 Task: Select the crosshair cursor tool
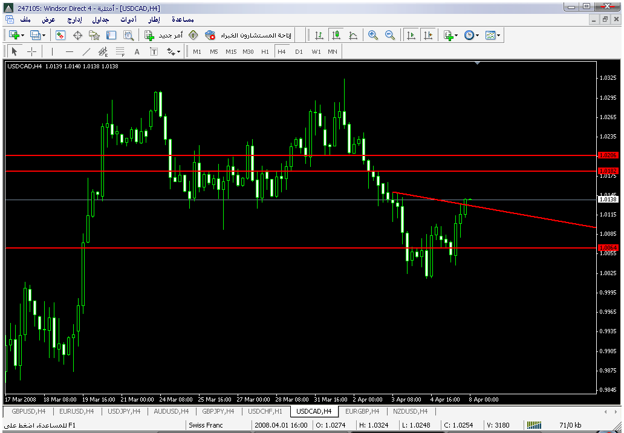pos(31,51)
